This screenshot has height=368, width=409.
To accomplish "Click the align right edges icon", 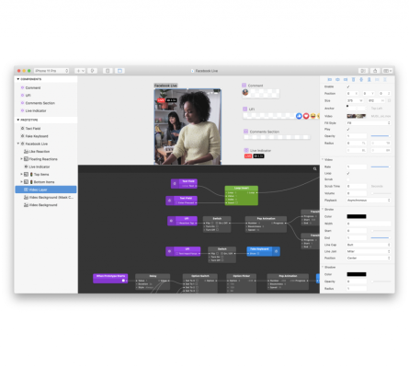I will 346,79.
